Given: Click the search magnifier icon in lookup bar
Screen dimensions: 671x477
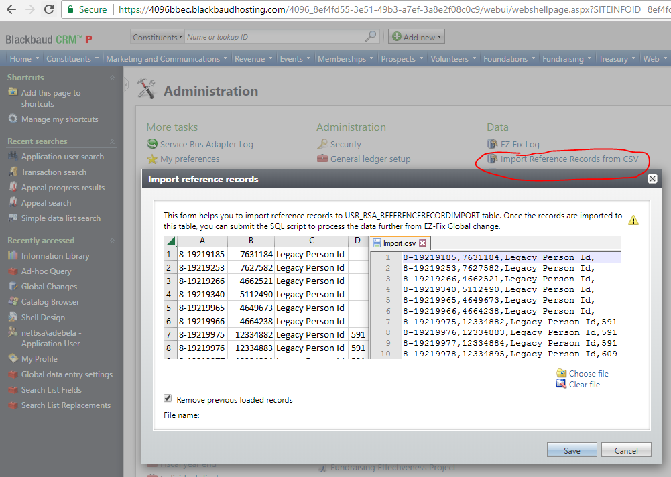Looking at the screenshot, I should point(371,38).
